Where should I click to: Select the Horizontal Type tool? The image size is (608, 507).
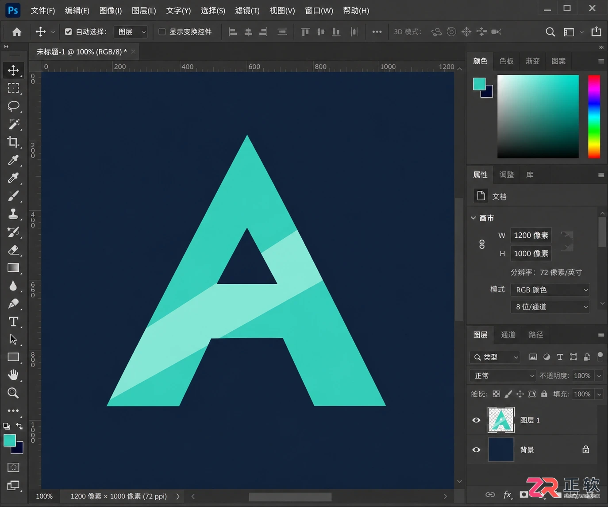click(x=13, y=321)
